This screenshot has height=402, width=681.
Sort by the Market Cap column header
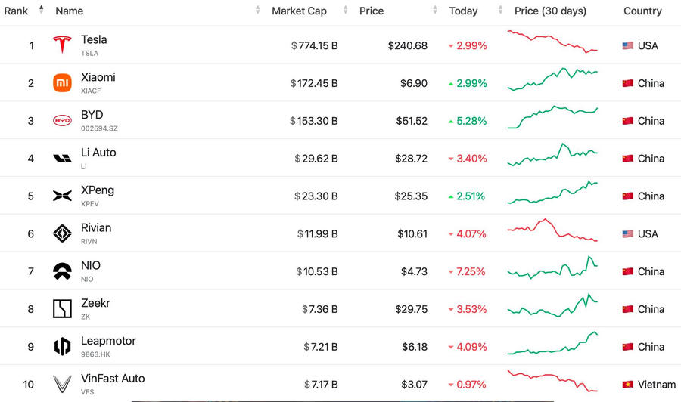[299, 11]
